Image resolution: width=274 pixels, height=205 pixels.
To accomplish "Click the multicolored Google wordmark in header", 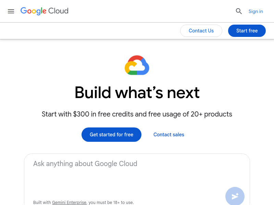I will click(x=33, y=11).
